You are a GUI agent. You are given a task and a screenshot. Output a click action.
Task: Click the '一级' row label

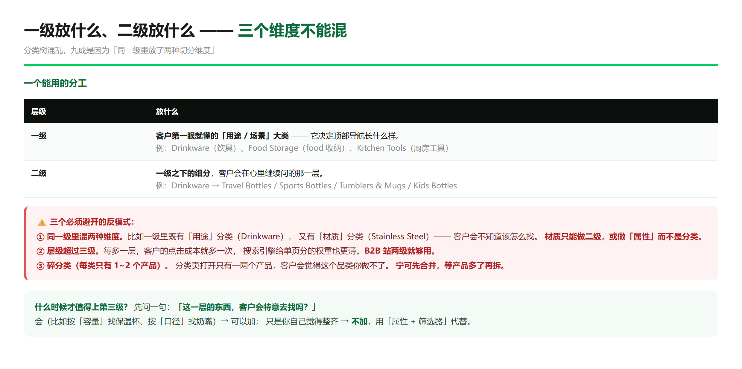tap(39, 136)
